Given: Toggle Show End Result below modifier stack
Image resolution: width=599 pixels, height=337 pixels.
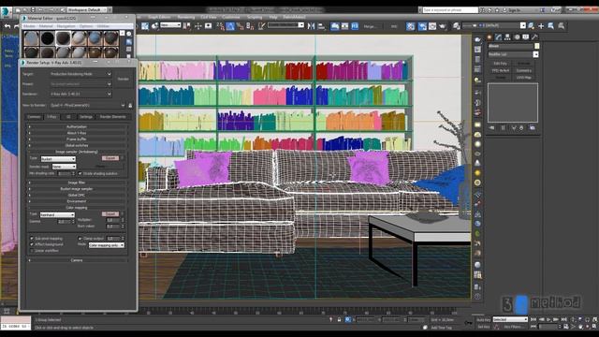Looking at the screenshot, I should tap(504, 127).
